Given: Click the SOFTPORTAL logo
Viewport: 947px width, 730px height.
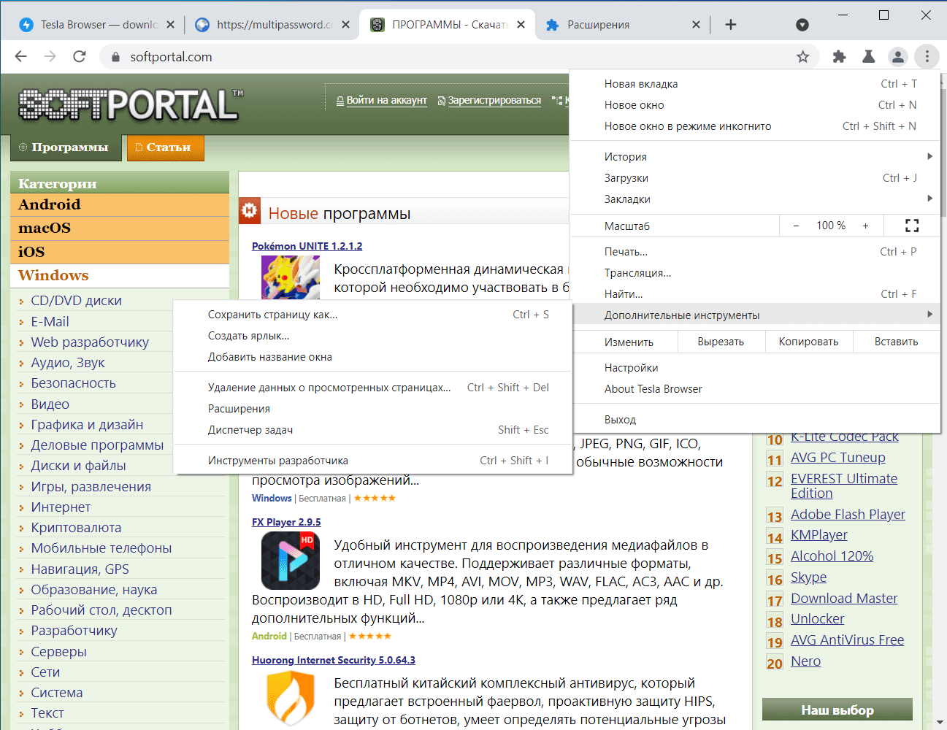Looking at the screenshot, I should pos(131,104).
